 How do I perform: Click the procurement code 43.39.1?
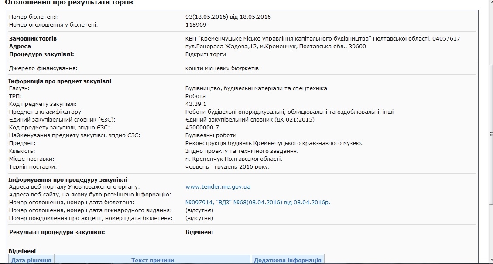pos(196,104)
